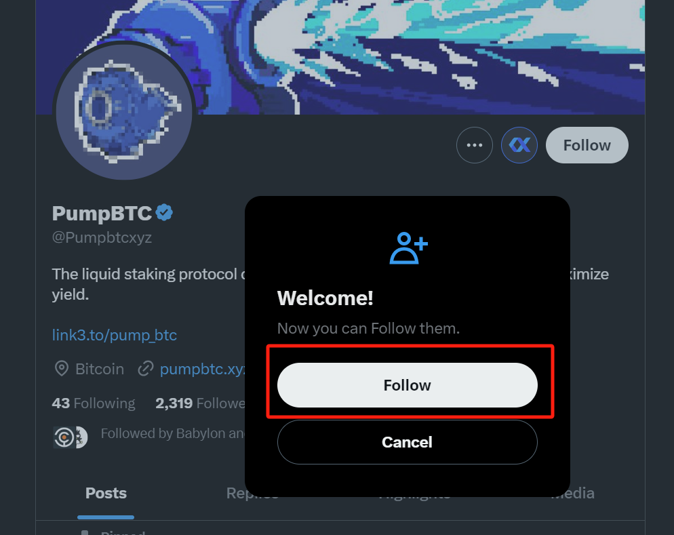The width and height of the screenshot is (674, 535).
Task: Open the link3.to/pump_btc link
Action: click(114, 335)
